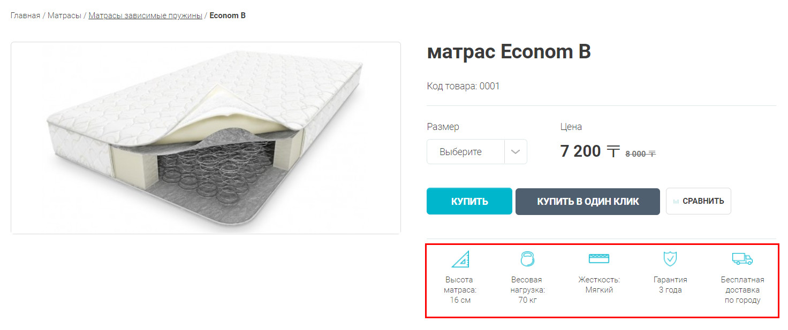Click the compare bar chart icon
The width and height of the screenshot is (788, 330).
click(x=676, y=202)
